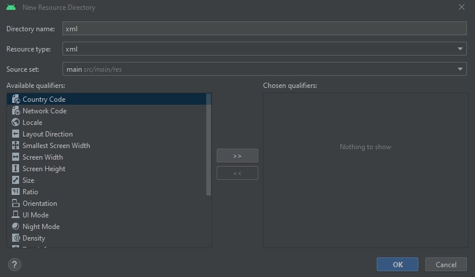Select UI Mode in qualifiers list
This screenshot has height=277, width=475.
click(x=36, y=215)
